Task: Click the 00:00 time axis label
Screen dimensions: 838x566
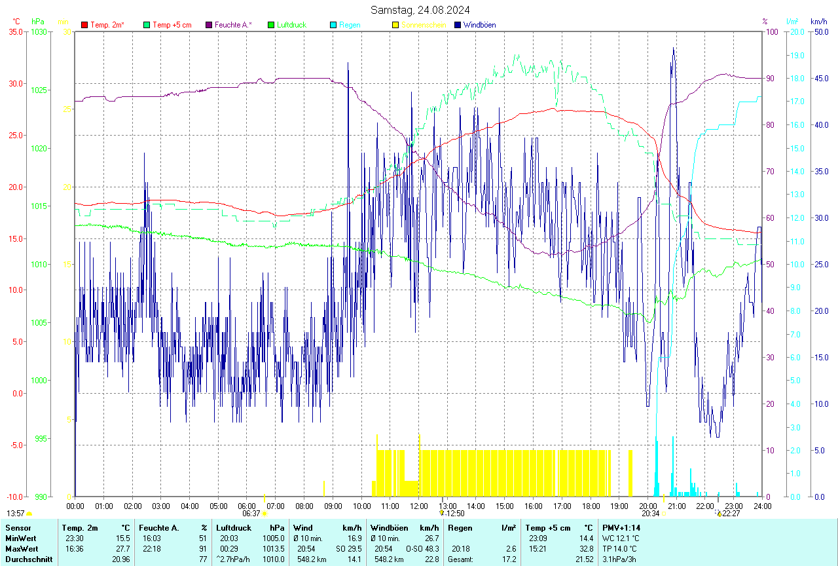Action: coord(75,506)
